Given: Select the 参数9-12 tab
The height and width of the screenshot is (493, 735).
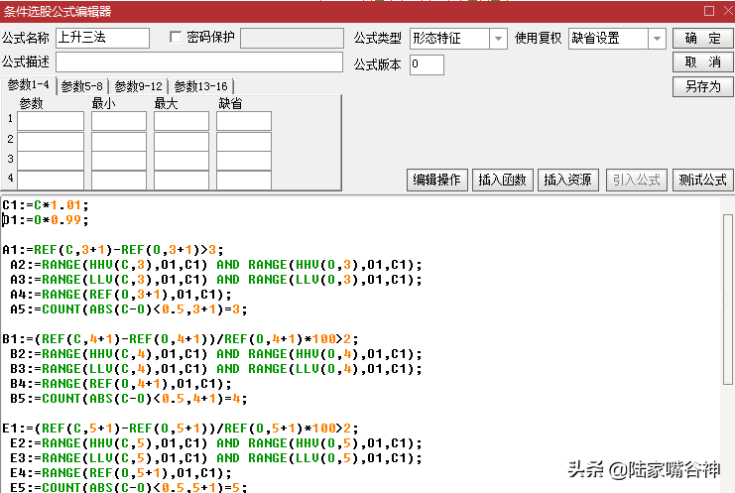Looking at the screenshot, I should (138, 86).
